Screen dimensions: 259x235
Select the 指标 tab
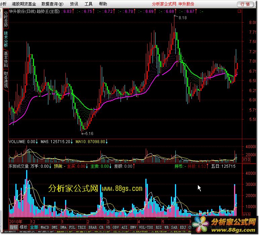click(13, 227)
